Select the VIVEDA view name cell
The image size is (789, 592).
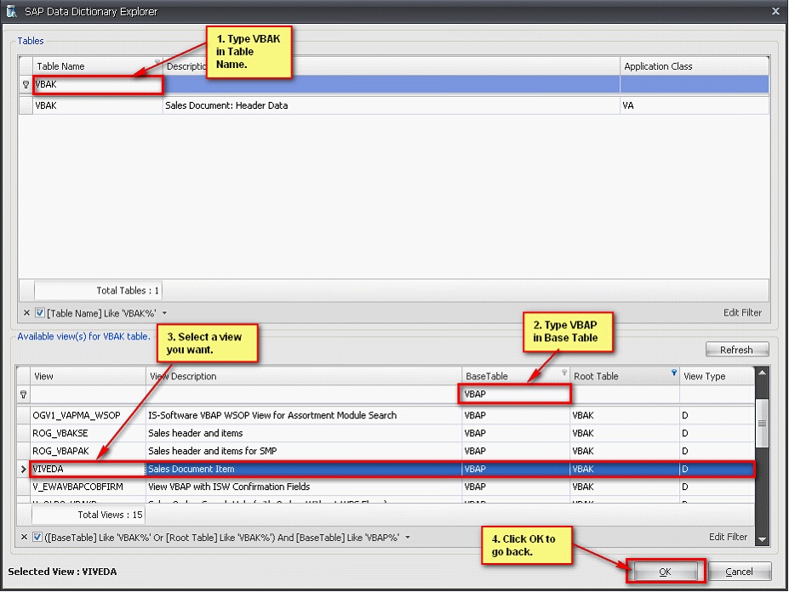point(88,469)
